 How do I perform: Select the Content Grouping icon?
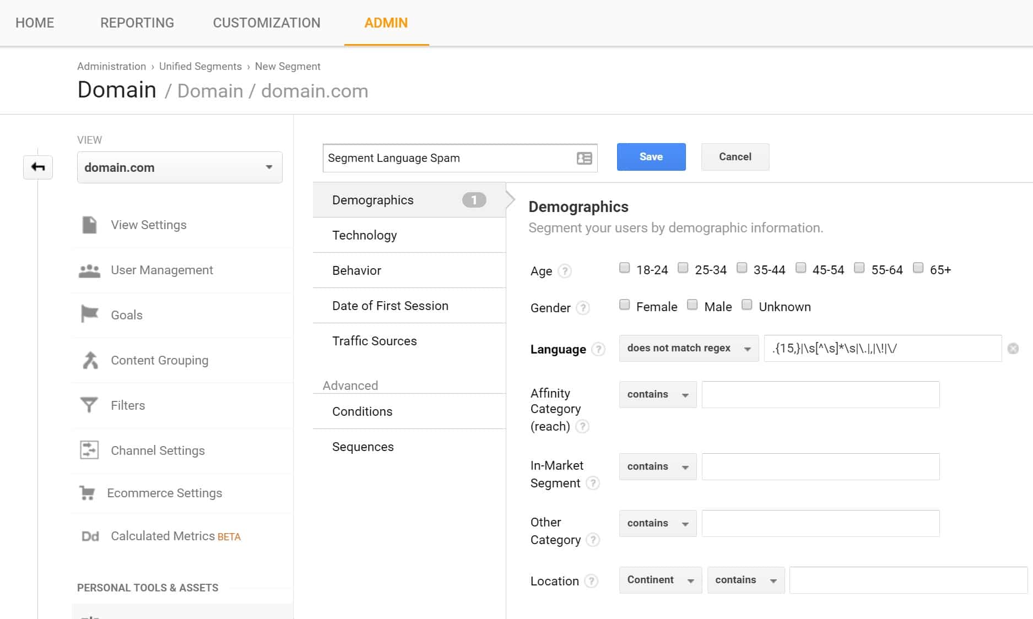(x=89, y=360)
